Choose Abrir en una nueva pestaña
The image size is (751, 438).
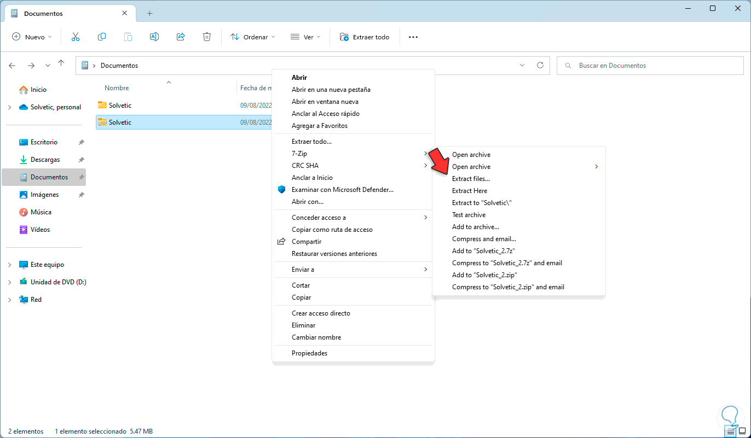331,90
